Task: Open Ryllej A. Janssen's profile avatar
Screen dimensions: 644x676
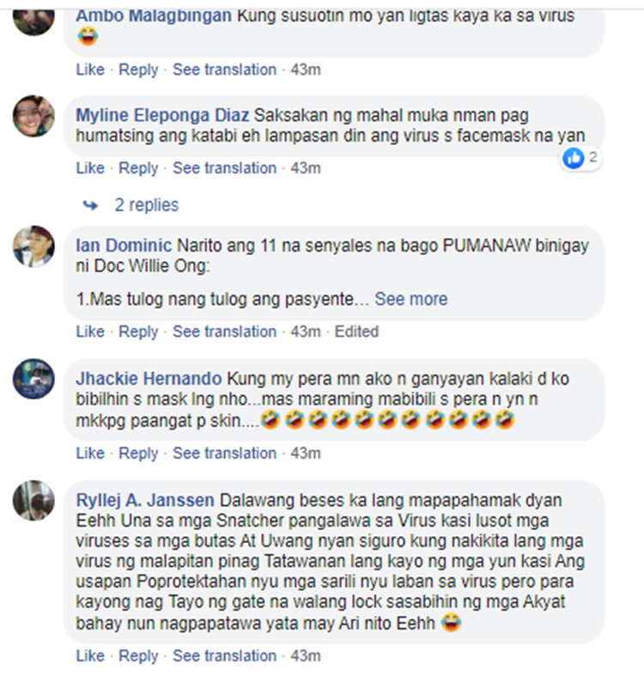Action: pos(33,501)
